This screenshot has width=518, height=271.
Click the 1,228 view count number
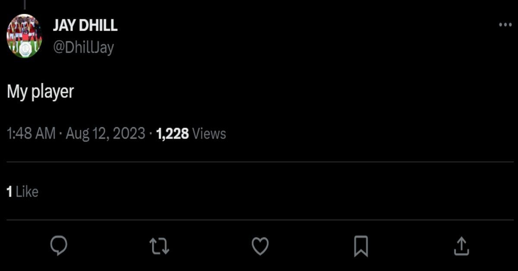tap(173, 134)
